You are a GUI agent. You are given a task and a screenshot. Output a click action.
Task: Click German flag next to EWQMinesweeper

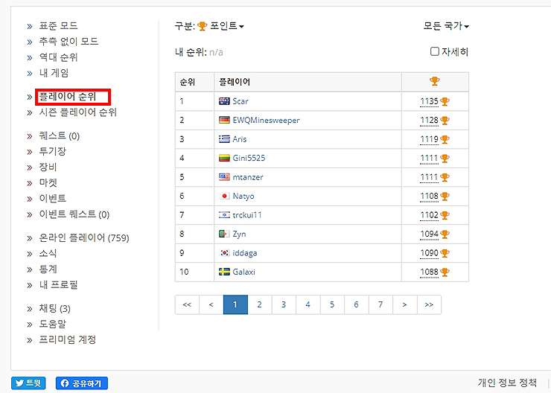click(224, 121)
